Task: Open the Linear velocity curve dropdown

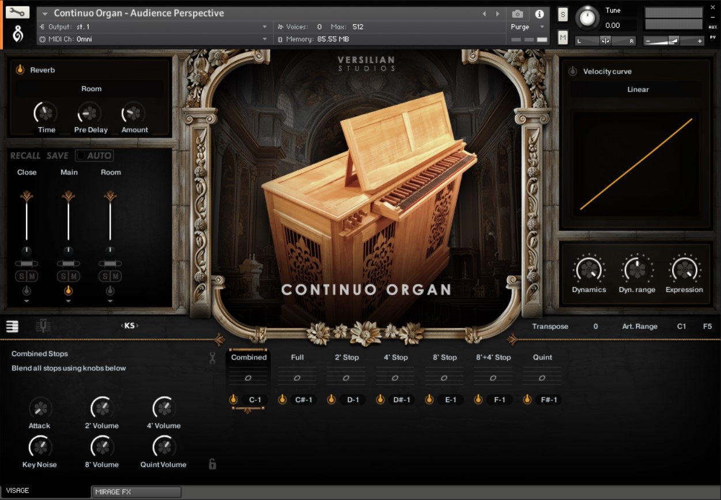Action: point(637,89)
